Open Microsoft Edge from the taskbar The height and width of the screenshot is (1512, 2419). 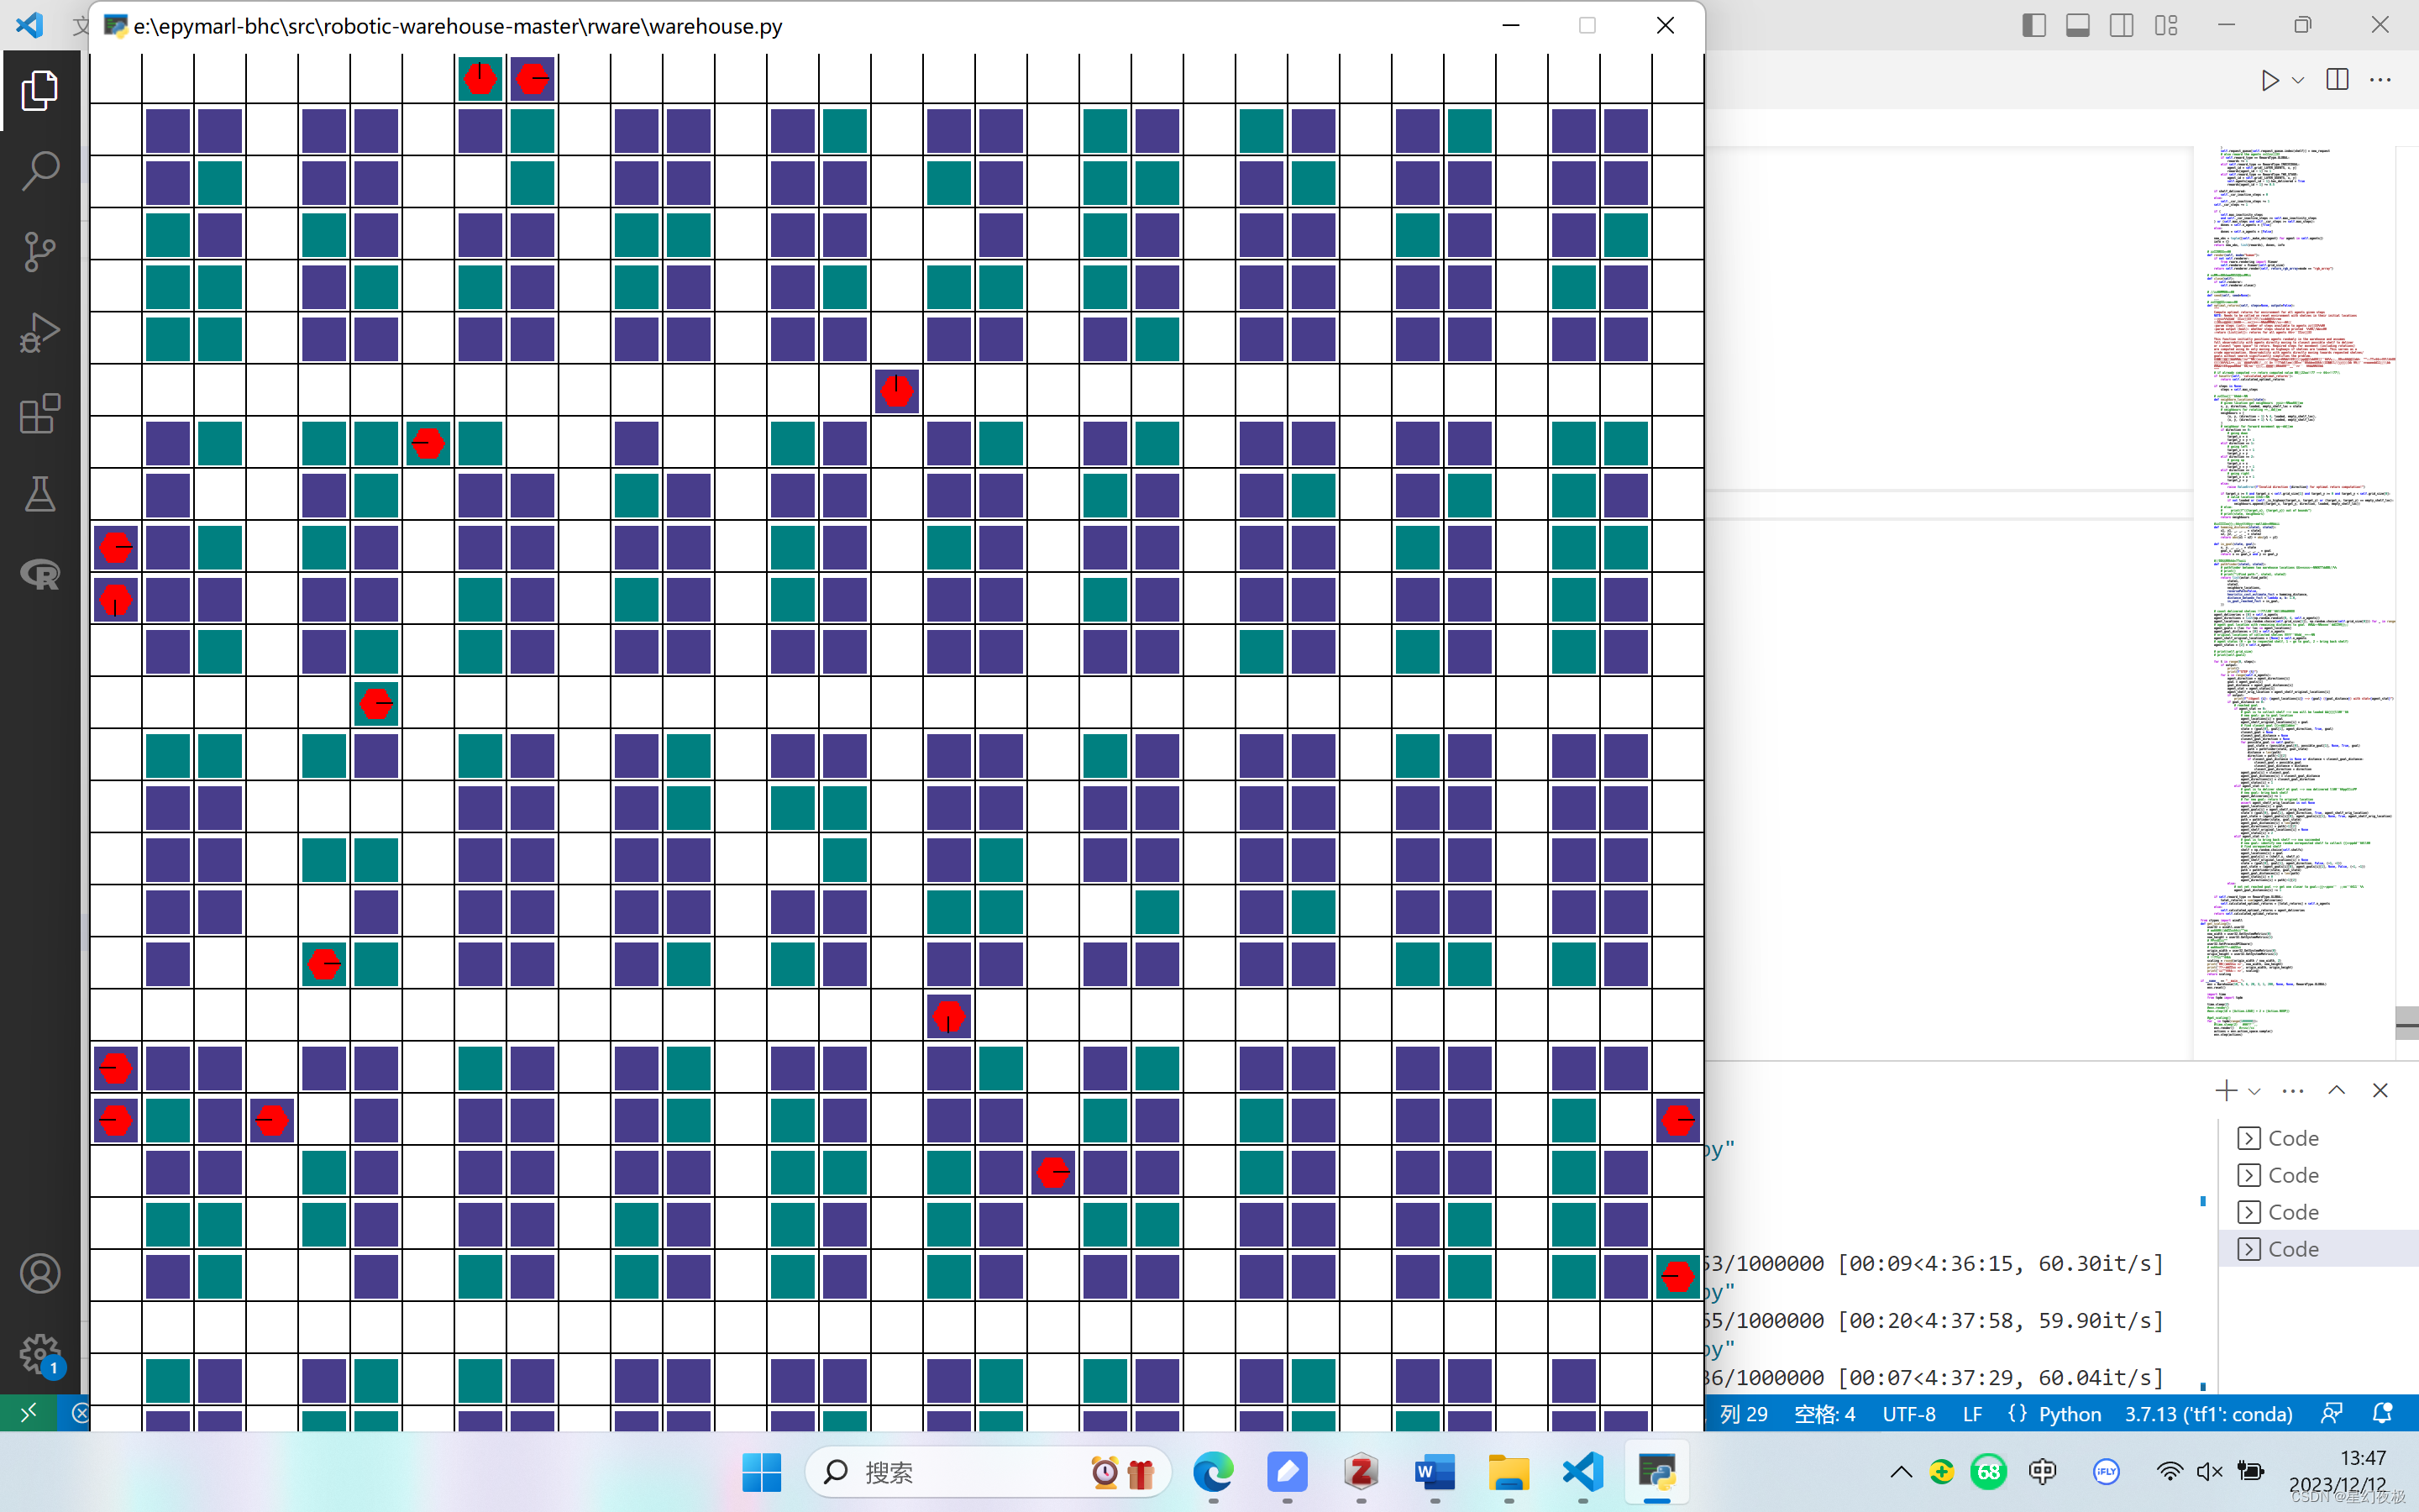1213,1472
